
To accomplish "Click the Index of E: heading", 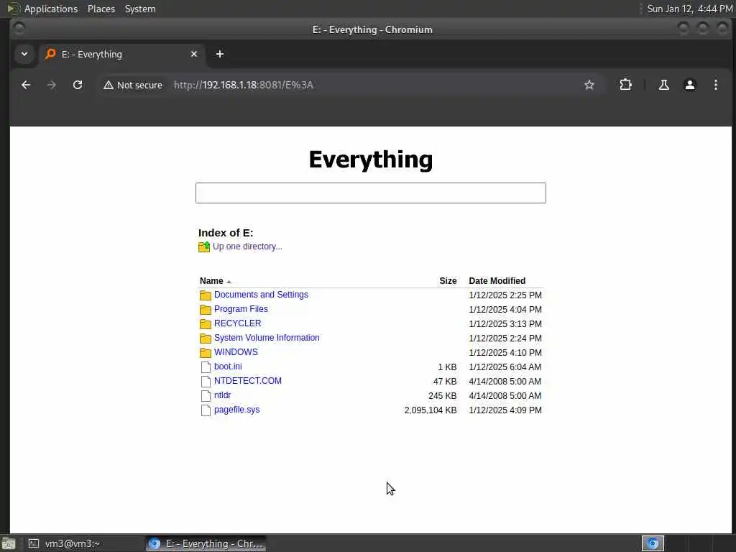I will coord(226,233).
